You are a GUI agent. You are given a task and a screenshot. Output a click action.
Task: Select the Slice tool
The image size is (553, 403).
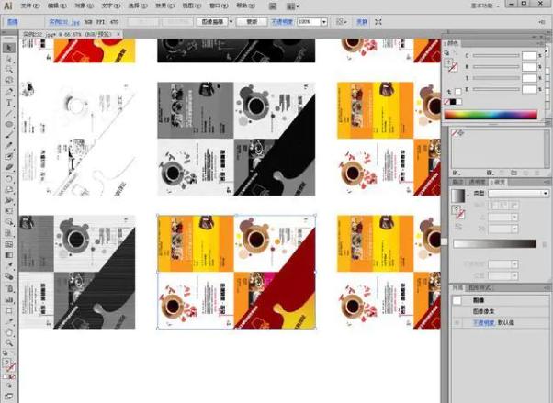tap(9, 321)
